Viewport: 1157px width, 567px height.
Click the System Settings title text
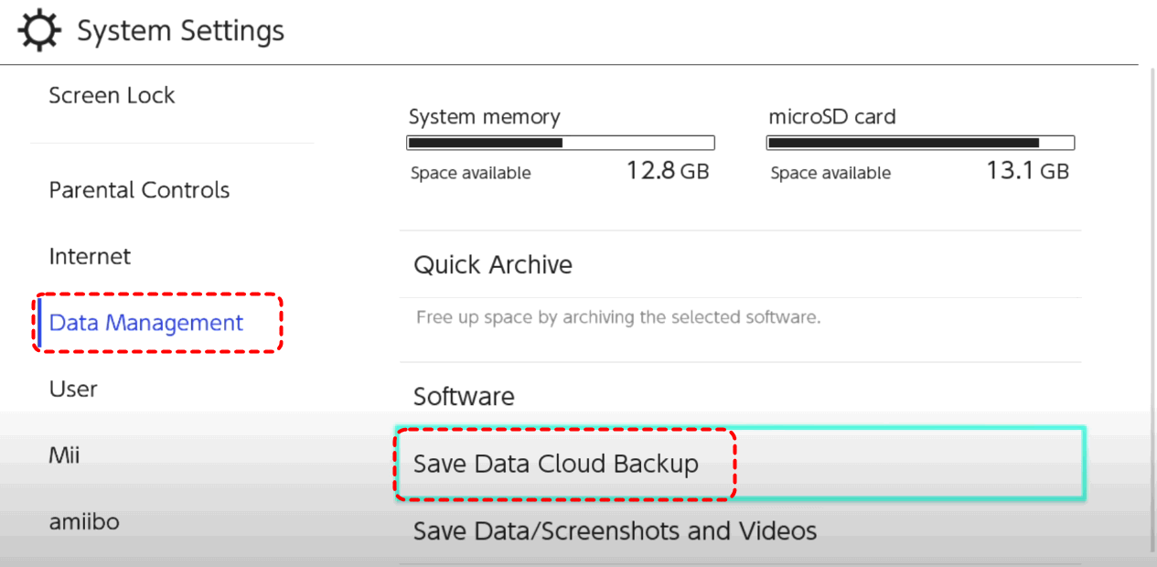(180, 31)
